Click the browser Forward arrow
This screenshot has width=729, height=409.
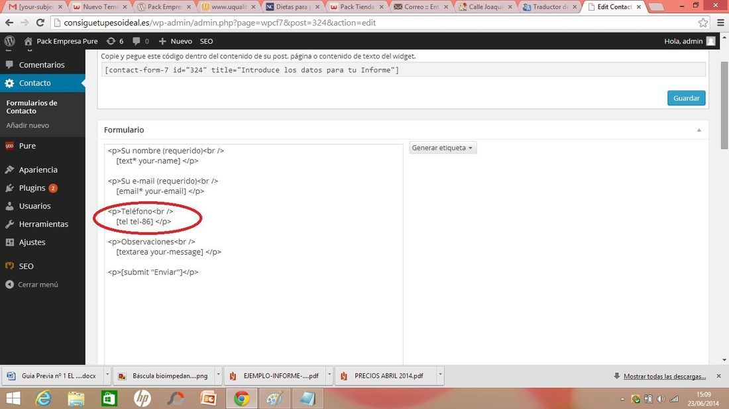tap(25, 23)
